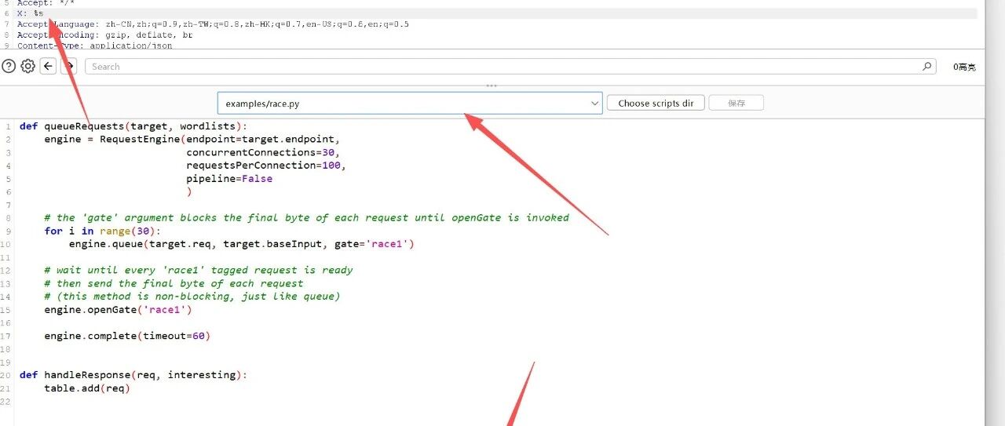Open the examples/race.py script dropdown
The image size is (1005, 426).
410,103
